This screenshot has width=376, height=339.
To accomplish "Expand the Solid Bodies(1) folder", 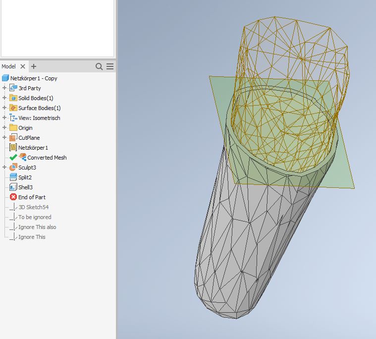I will 4,98.
